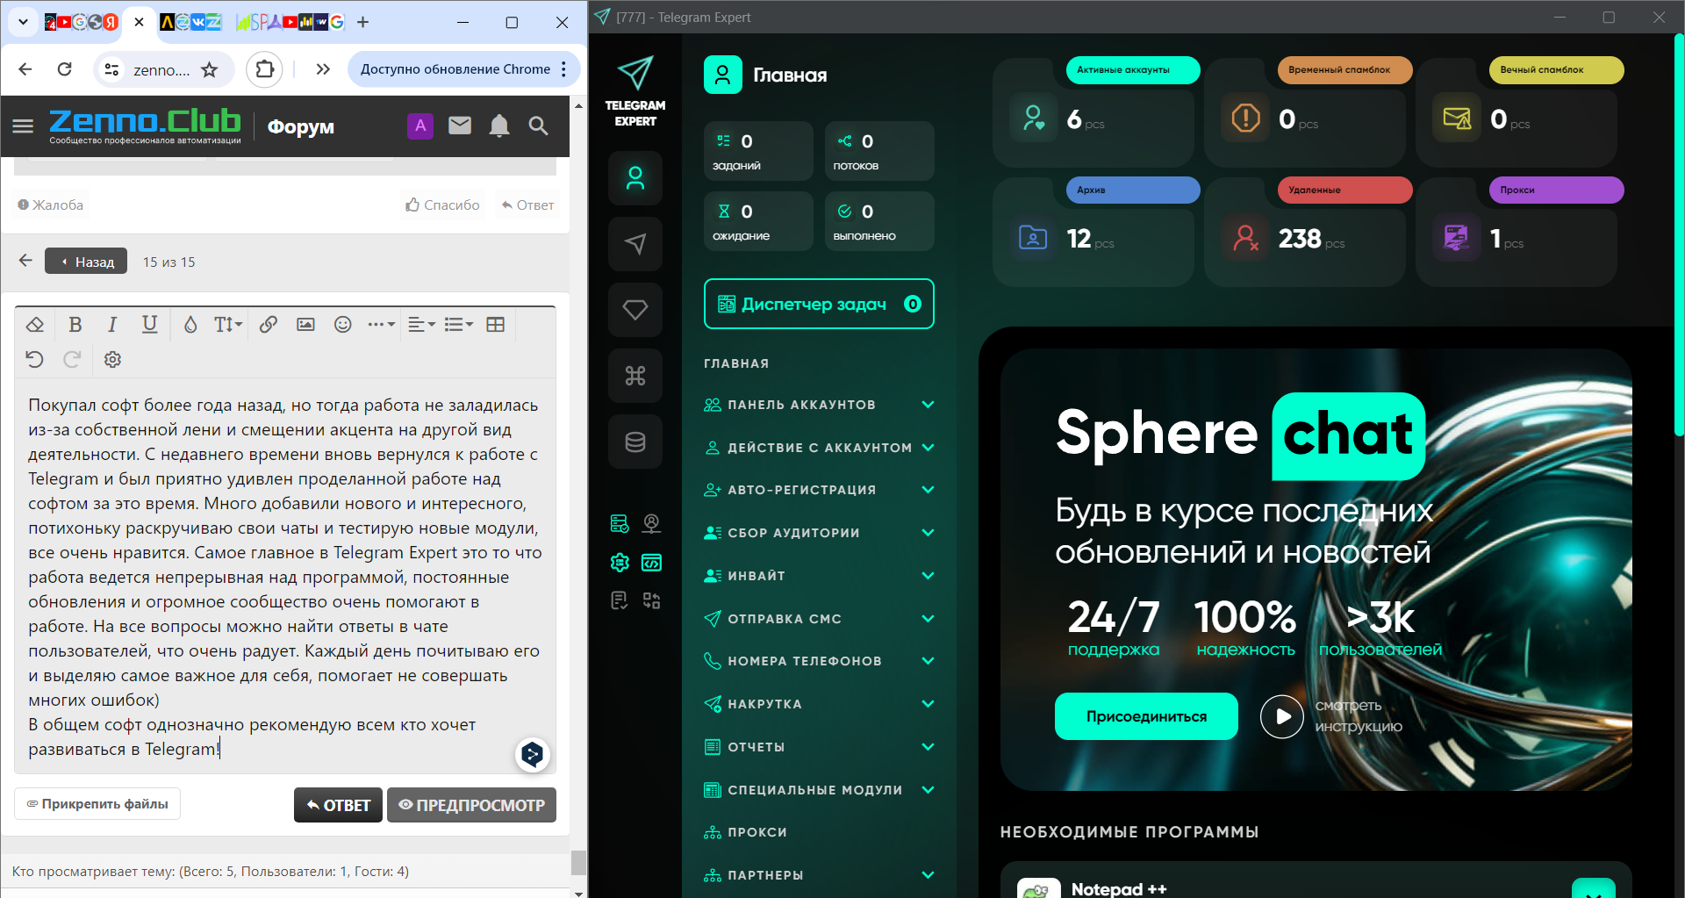This screenshot has width=1685, height=898.
Task: Click the undo arrow in the editor
Action: pos(34,359)
